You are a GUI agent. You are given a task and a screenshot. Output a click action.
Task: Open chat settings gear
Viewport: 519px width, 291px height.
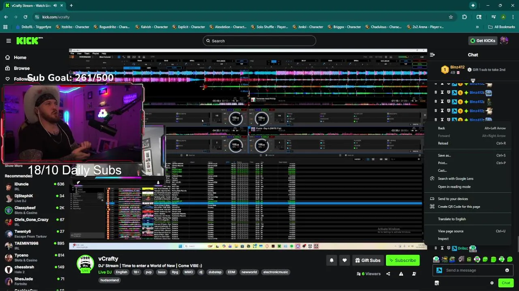click(x=492, y=283)
